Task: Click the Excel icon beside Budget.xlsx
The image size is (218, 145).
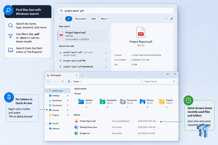Action: (x=76, y=133)
